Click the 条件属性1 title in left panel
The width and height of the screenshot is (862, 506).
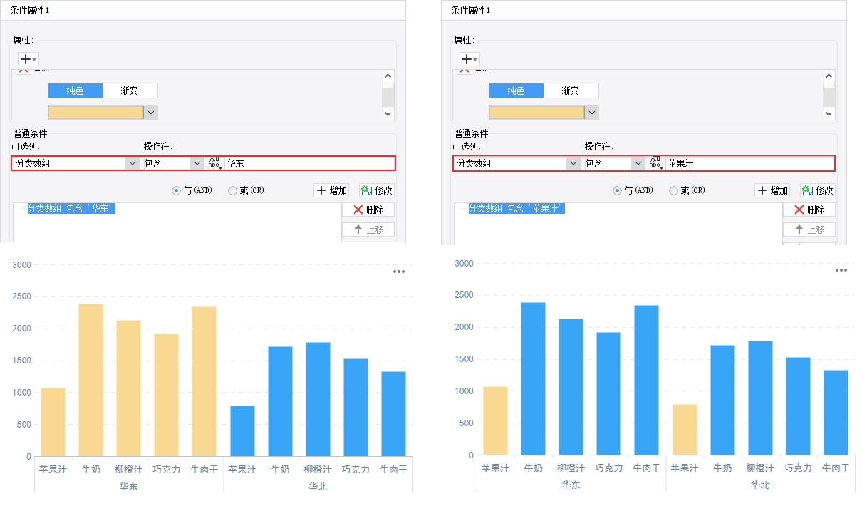[30, 10]
